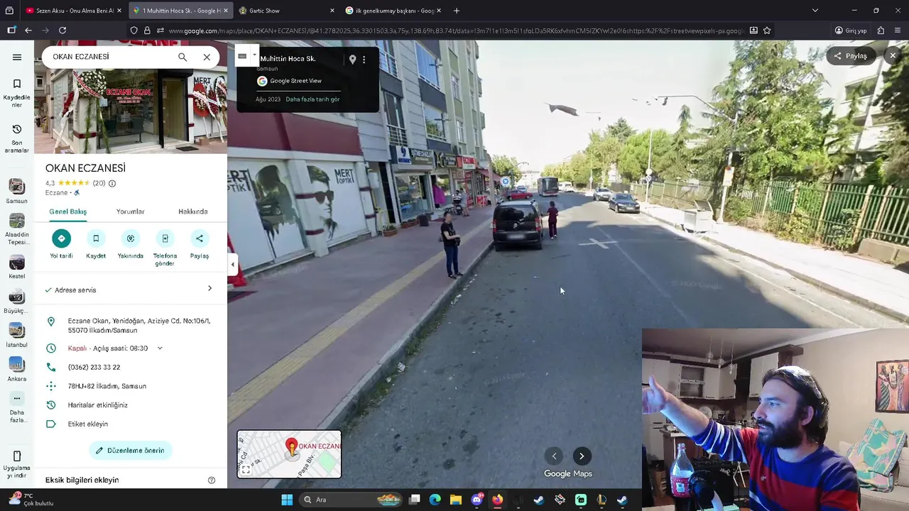The width and height of the screenshot is (909, 511).
Task: Open Discord from the taskbar
Action: tap(477, 500)
